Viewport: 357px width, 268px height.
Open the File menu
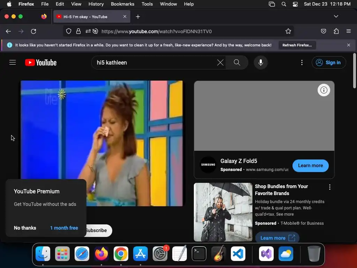(x=45, y=4)
